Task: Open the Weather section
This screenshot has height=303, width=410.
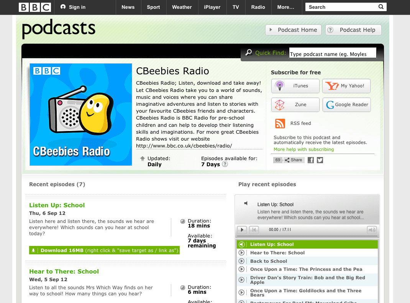Action: click(182, 7)
